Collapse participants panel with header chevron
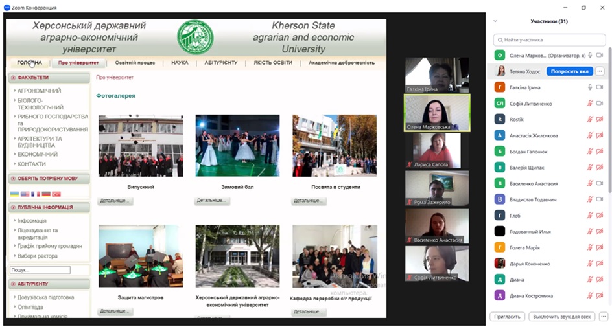Viewport: 612px width, 327px height. pyautogui.click(x=496, y=21)
